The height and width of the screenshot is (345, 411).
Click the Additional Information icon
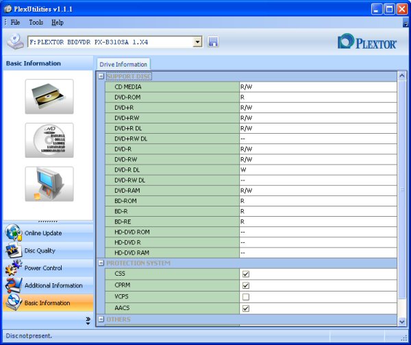13,285
